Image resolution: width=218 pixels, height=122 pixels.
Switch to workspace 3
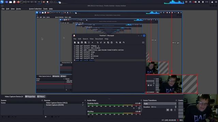pos(35,2)
